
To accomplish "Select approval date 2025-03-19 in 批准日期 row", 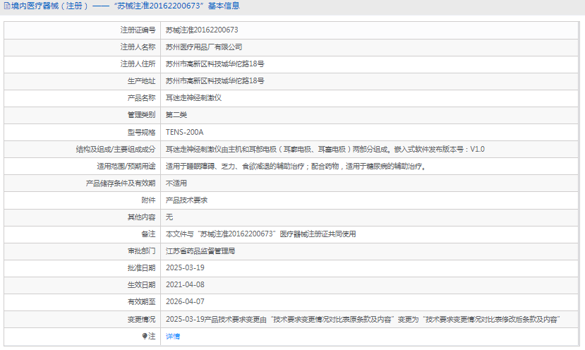I will [185, 268].
